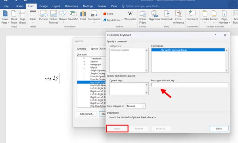
Task: Switch to the Layout ribbon tab
Action: (x=56, y=6)
